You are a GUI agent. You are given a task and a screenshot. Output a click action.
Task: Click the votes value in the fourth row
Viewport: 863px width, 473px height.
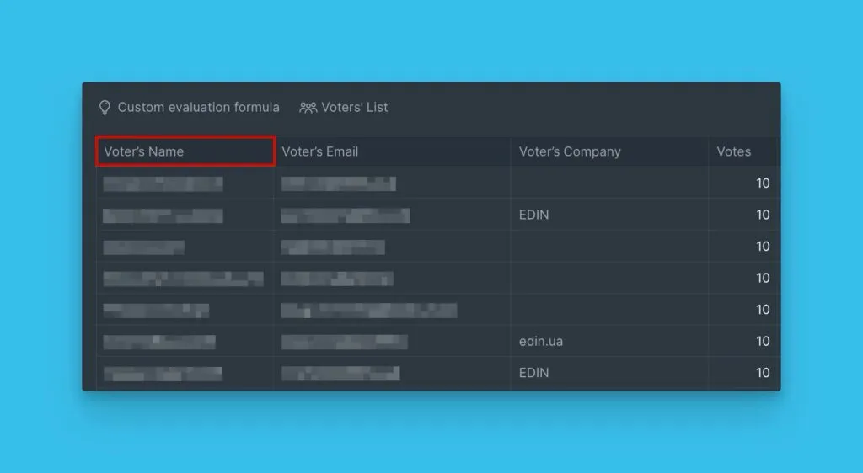pos(762,279)
